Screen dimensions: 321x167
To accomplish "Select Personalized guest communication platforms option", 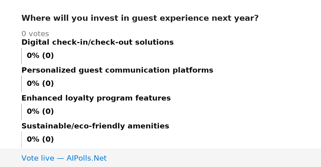I will pos(117,70).
